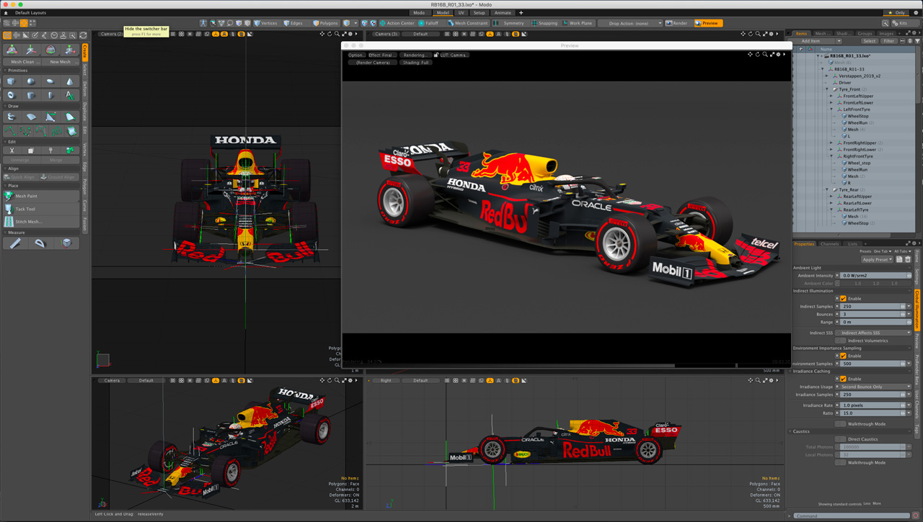Open the Stitch Mesh tool

41,222
